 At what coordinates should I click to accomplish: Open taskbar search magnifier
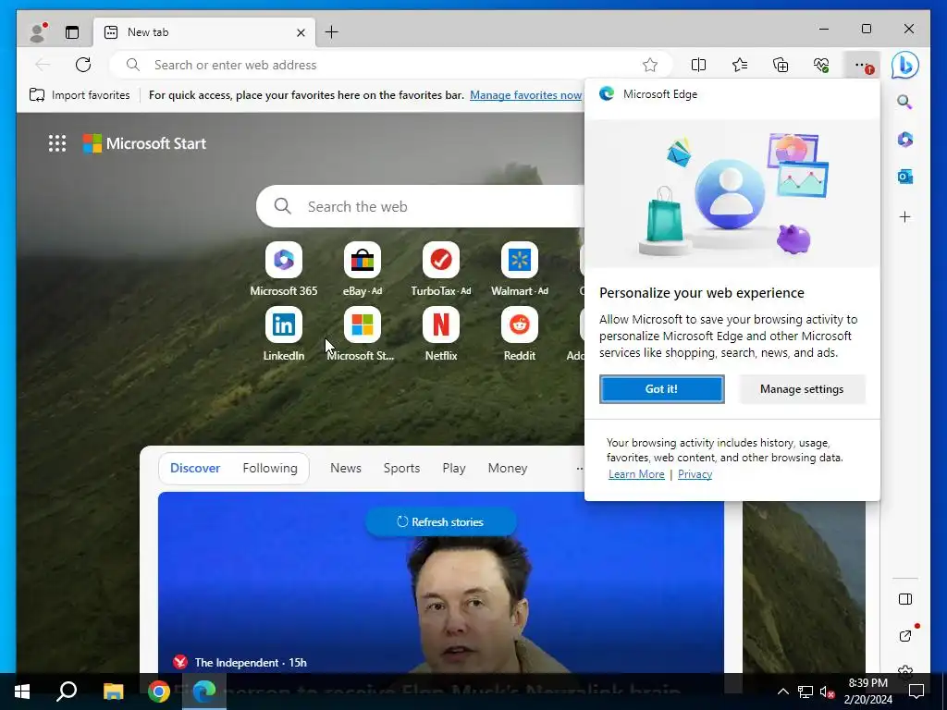(67, 692)
